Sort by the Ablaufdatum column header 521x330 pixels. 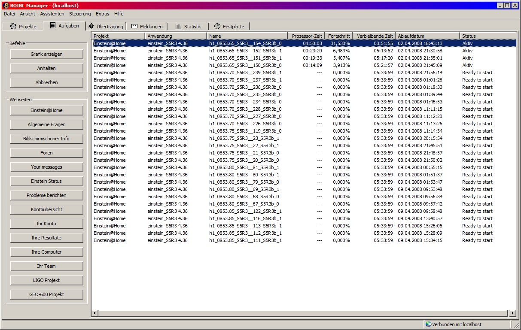428,36
